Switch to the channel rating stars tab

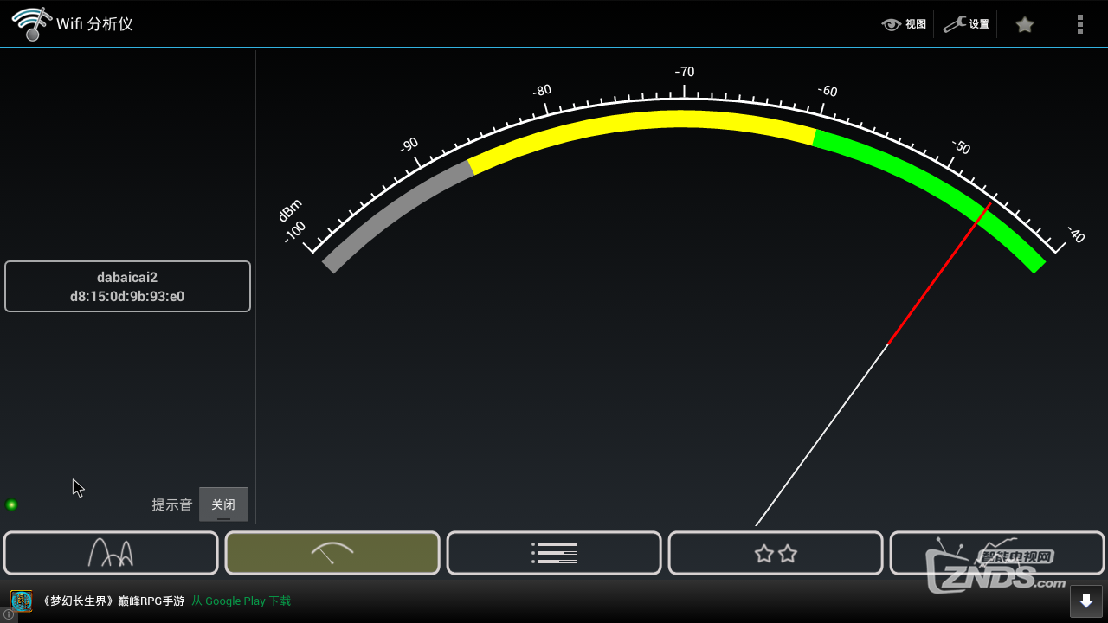click(x=776, y=553)
